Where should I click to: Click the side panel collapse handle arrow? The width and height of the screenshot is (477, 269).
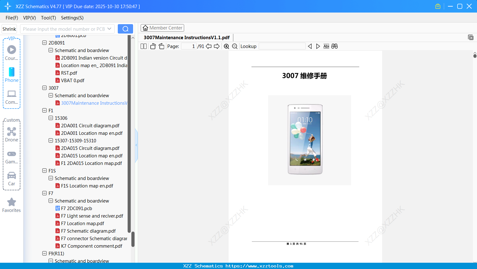(136, 145)
